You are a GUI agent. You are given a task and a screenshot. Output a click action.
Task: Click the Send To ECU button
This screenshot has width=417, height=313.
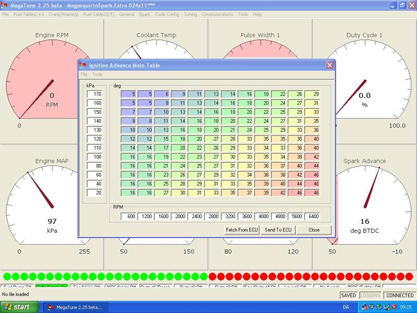[278, 230]
